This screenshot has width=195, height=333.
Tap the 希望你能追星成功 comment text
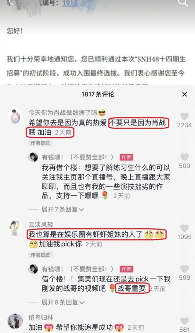pos(84,327)
